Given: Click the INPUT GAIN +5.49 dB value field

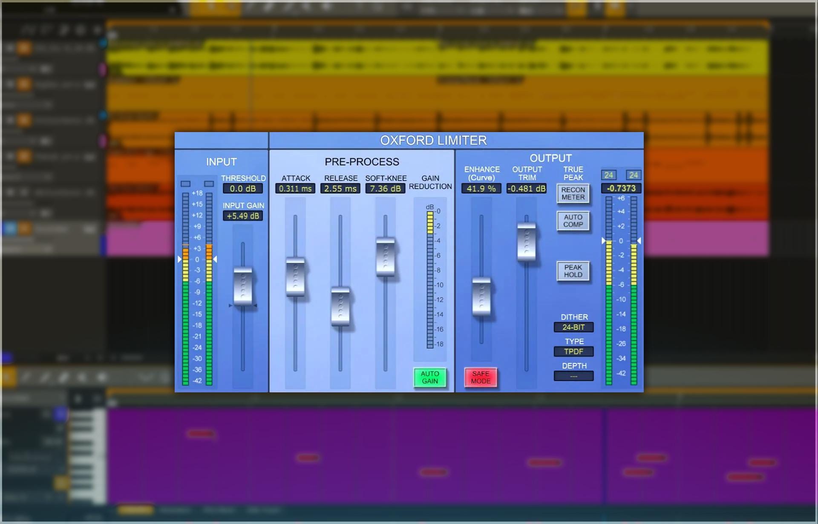Looking at the screenshot, I should tap(243, 216).
